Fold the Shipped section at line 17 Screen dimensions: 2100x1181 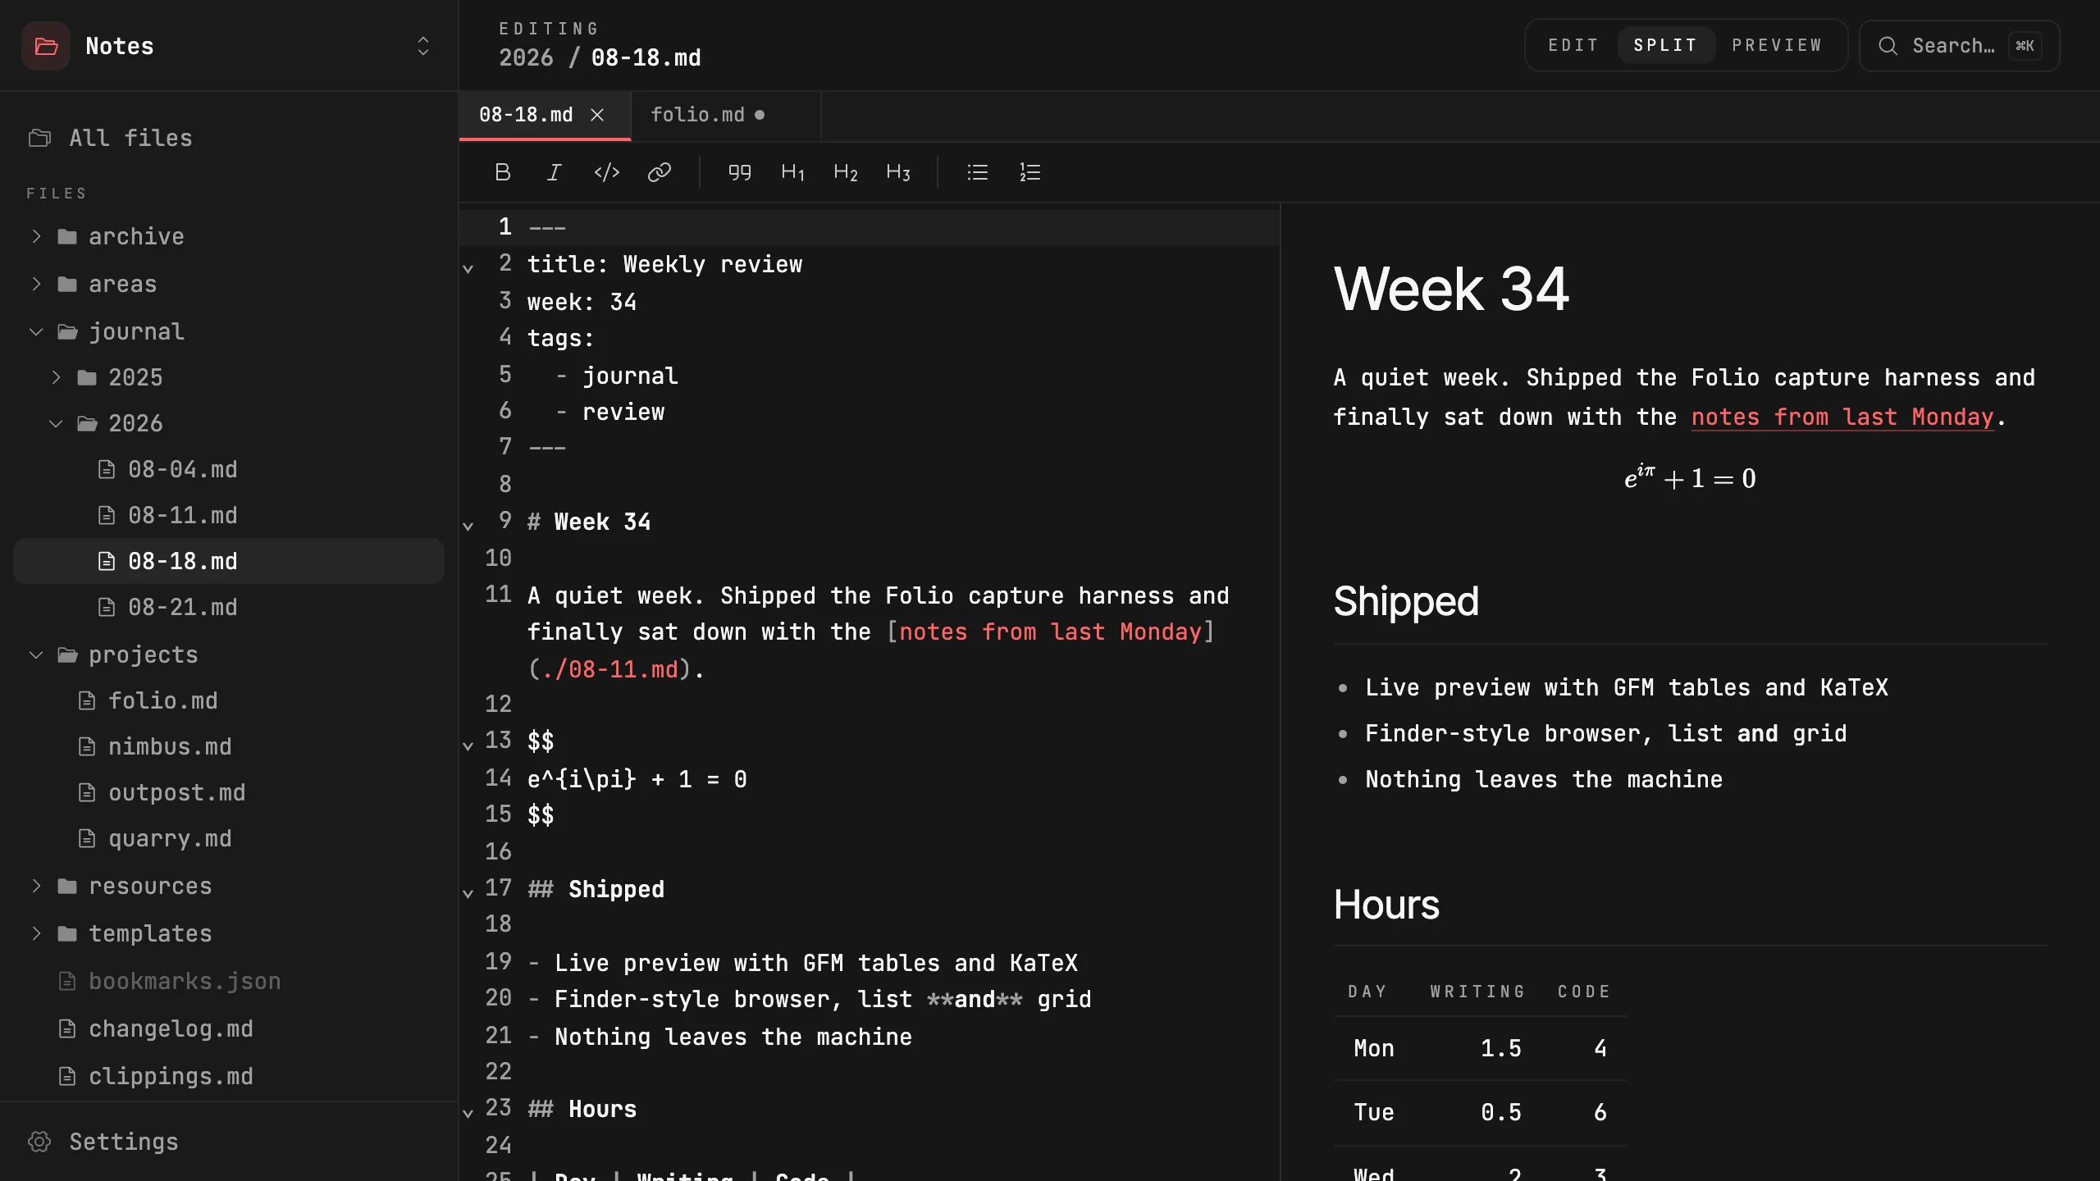[468, 892]
